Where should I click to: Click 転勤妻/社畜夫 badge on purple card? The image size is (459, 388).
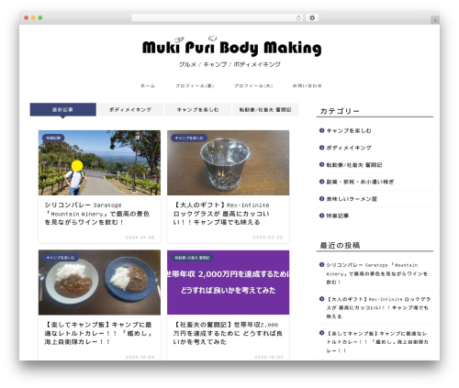point(192,258)
